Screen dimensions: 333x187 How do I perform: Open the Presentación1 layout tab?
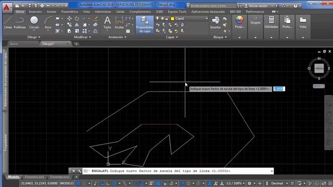coord(35,177)
